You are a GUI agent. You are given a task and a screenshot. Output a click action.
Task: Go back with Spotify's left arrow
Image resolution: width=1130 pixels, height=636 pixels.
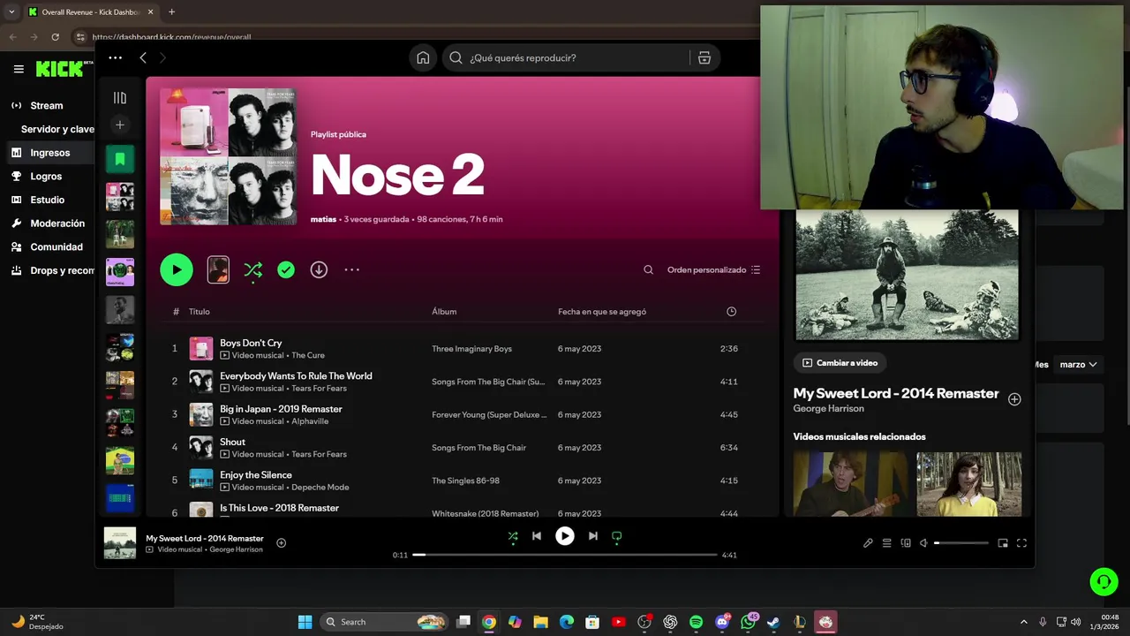(x=143, y=57)
